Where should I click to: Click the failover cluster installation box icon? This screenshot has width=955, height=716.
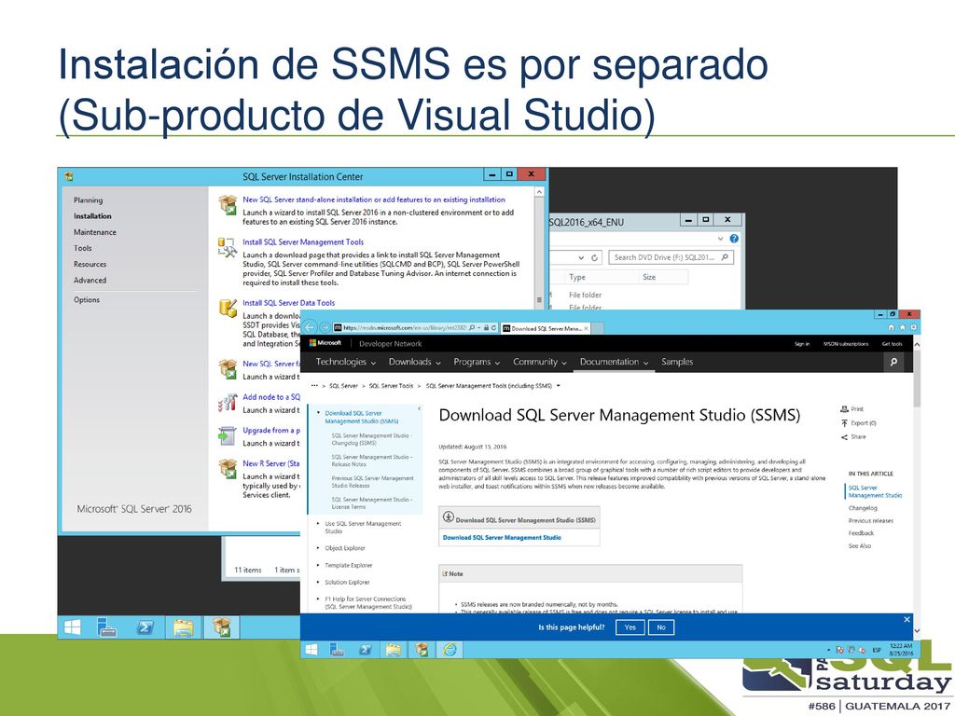coord(228,369)
